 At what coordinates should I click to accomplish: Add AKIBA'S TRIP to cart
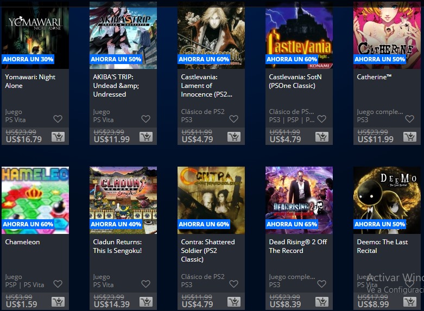[x=146, y=137]
